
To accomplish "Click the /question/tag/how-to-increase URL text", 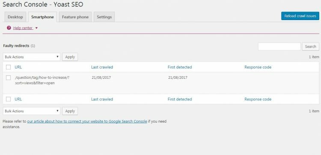I will tap(42, 80).
